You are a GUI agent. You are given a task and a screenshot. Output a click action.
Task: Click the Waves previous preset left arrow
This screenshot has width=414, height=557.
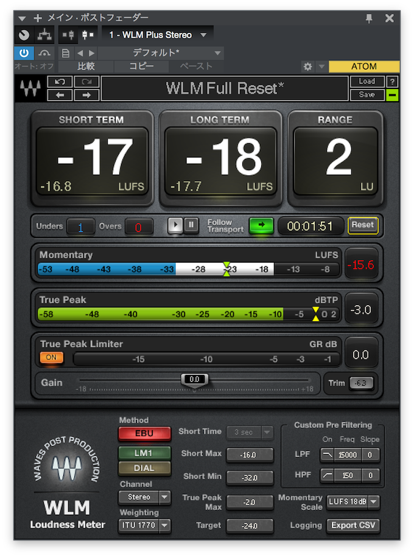point(60,95)
